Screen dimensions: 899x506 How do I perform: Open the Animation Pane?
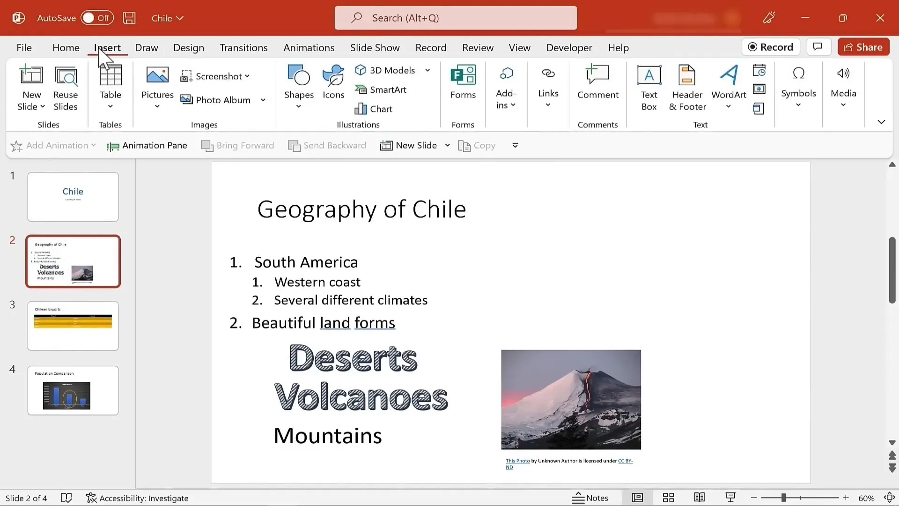tap(147, 145)
